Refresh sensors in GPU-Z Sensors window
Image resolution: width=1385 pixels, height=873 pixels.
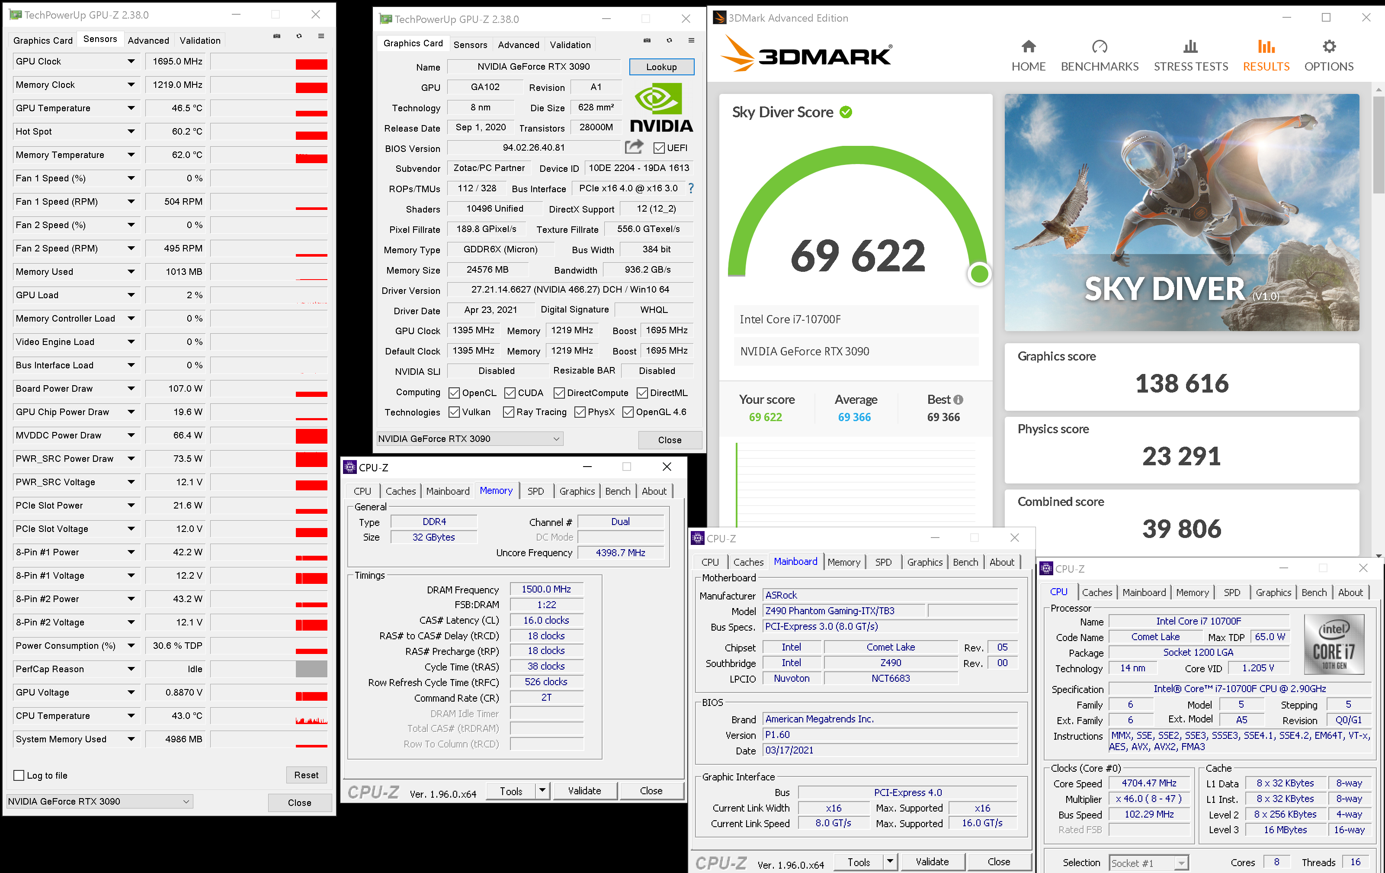pyautogui.click(x=299, y=35)
